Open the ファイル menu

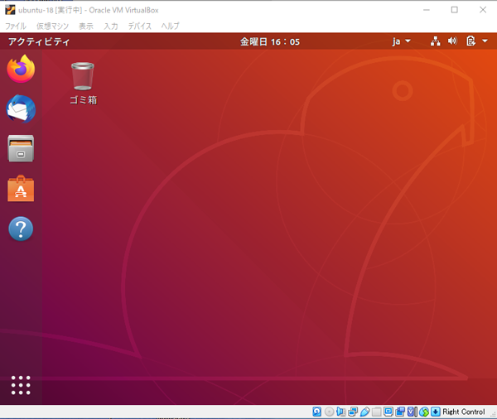(x=16, y=26)
